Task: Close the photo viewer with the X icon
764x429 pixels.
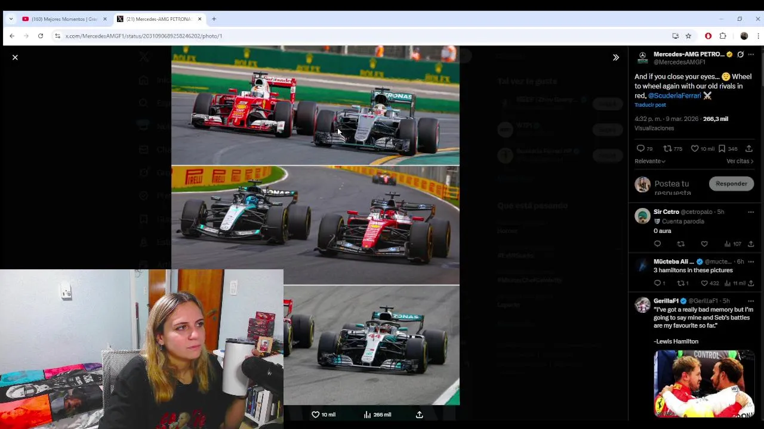Action: pos(15,57)
